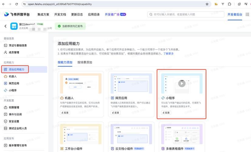Click the 添加应用能力 page heading
251x152 pixels.
click(x=68, y=43)
